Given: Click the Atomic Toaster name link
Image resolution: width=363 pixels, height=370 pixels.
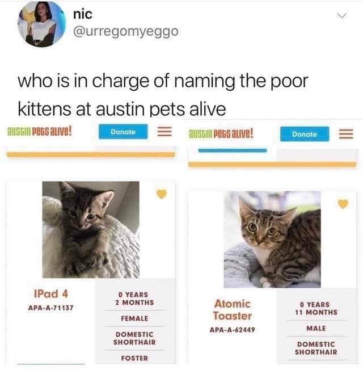Looking at the screenshot, I should 232,310.
